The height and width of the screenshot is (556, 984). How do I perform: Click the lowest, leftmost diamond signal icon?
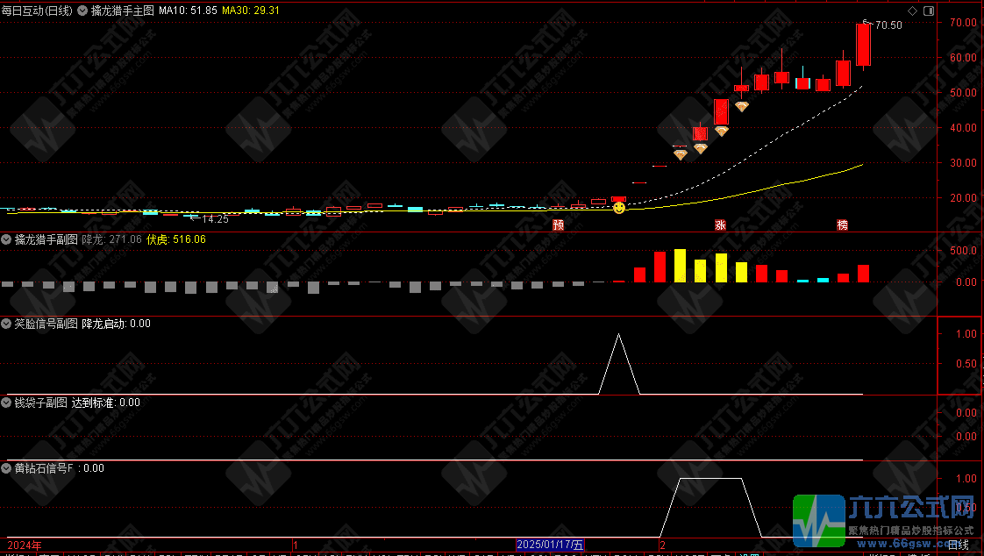680,154
